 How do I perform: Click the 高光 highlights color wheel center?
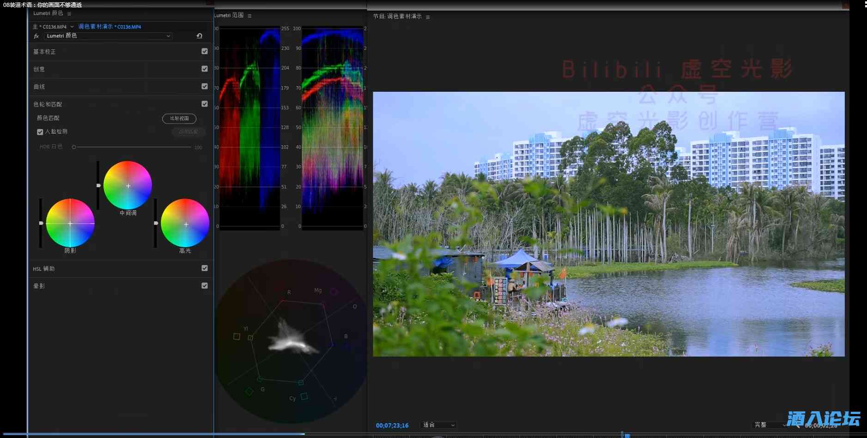(x=185, y=224)
